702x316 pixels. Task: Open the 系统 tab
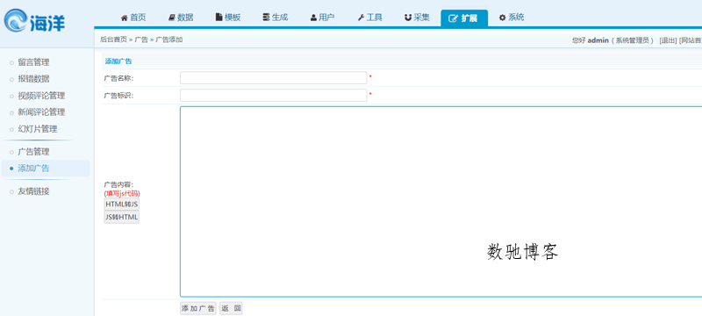click(512, 18)
